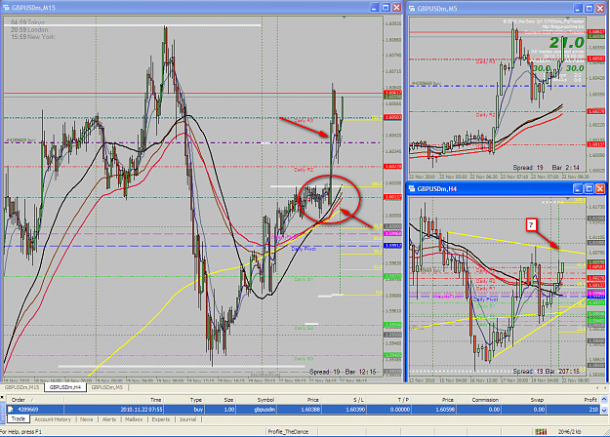Open the Mailbox tab in Terminal
Image resolution: width=610 pixels, height=437 pixels.
tap(134, 419)
